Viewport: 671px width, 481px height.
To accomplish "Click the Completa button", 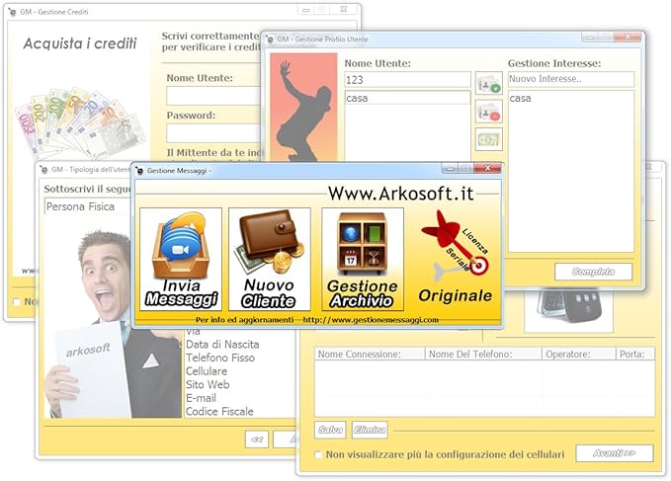I will [593, 272].
